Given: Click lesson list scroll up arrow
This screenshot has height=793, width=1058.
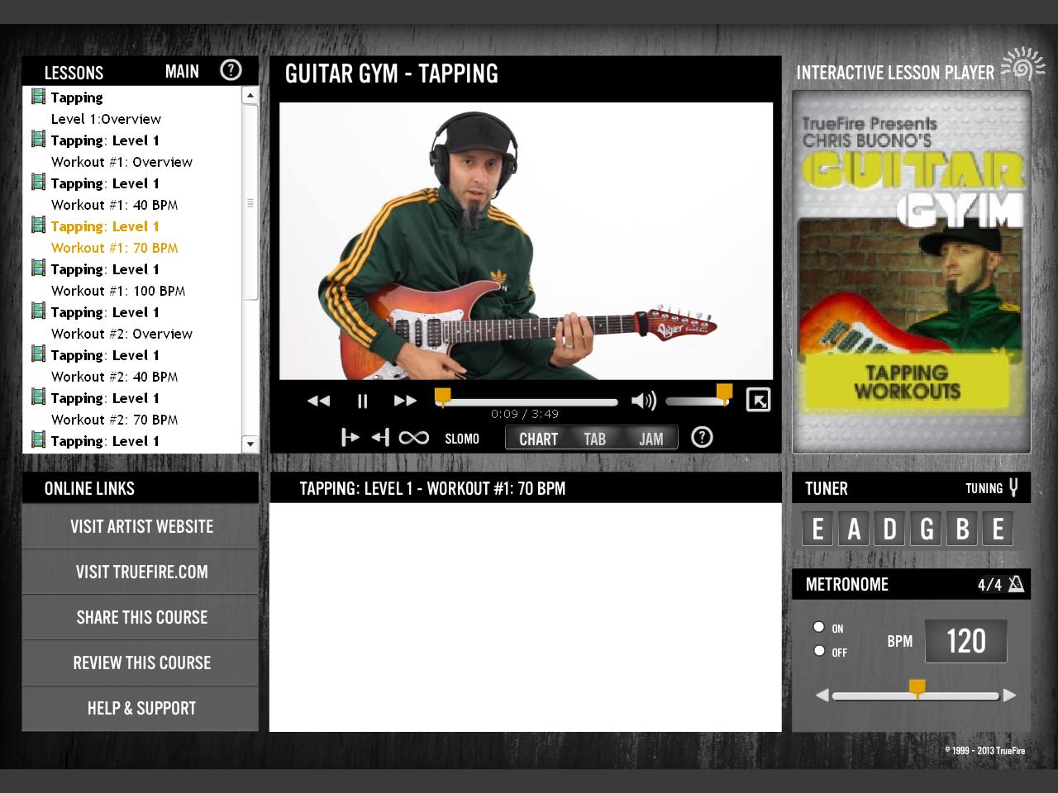Looking at the screenshot, I should point(250,96).
